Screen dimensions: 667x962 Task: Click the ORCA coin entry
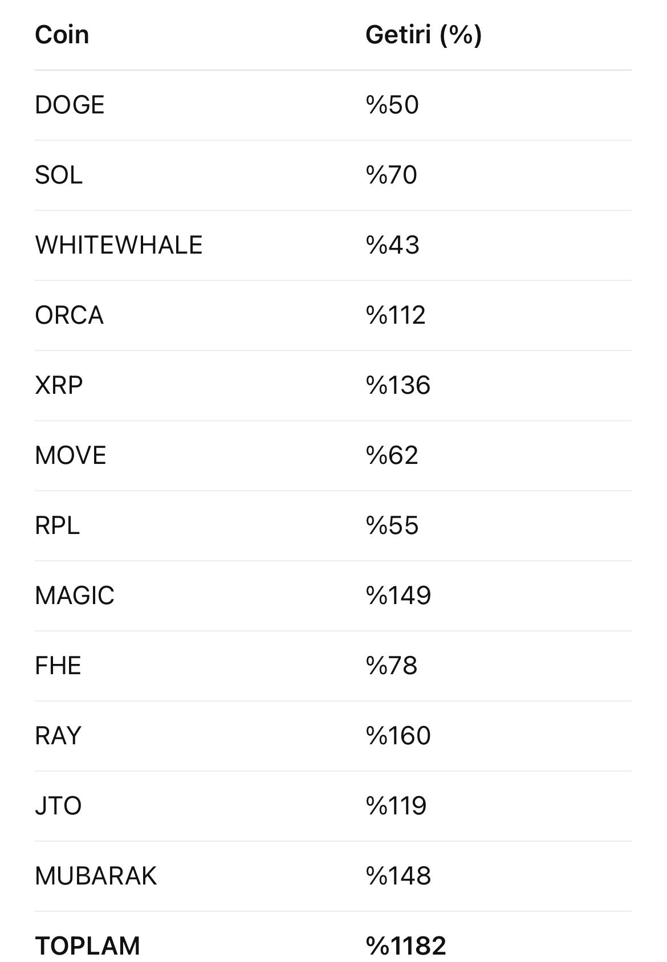tap(69, 315)
